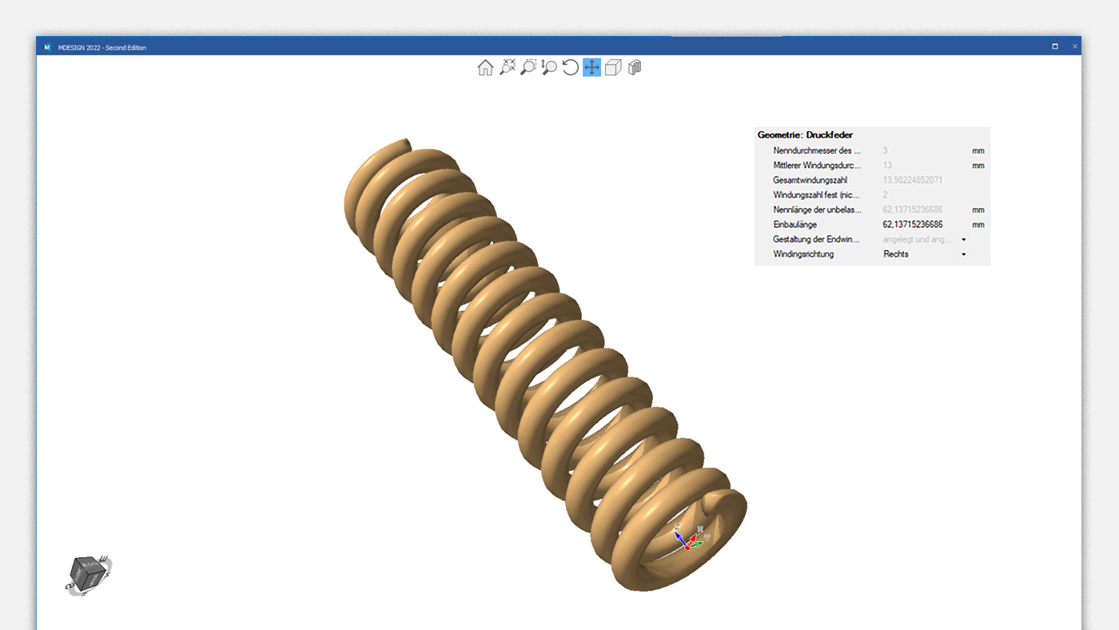Screen dimensions: 1119x630
Task: Expand the Gestaltung der Endwindungen dropdown
Action: (x=963, y=239)
